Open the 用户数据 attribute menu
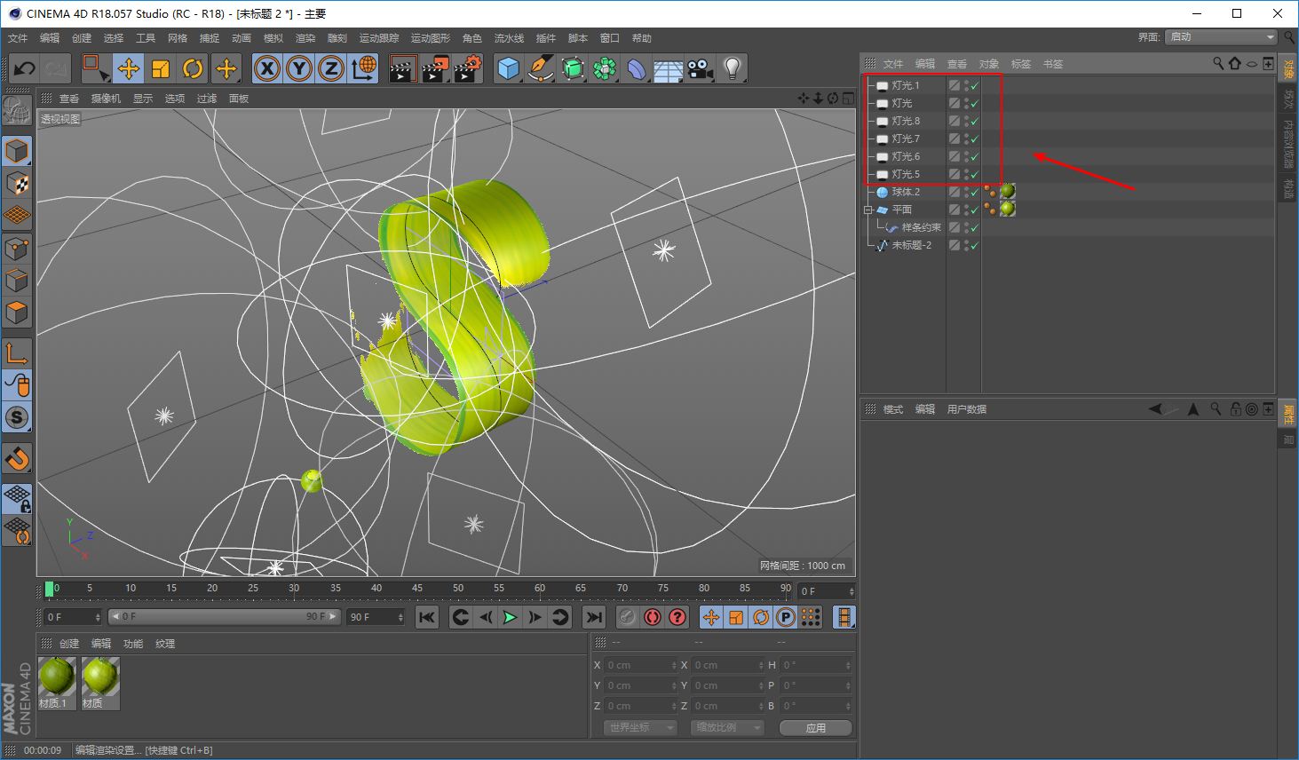The image size is (1299, 760). point(967,409)
